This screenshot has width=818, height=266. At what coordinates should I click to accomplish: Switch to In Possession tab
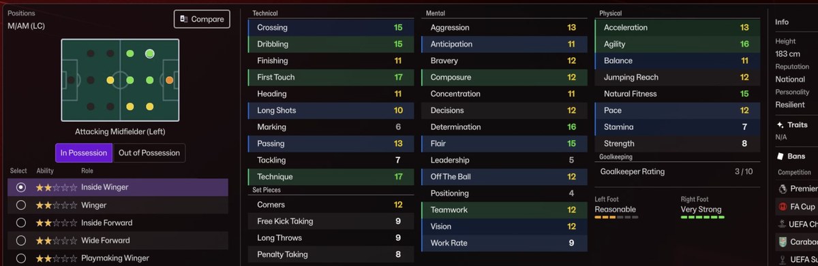[84, 152]
